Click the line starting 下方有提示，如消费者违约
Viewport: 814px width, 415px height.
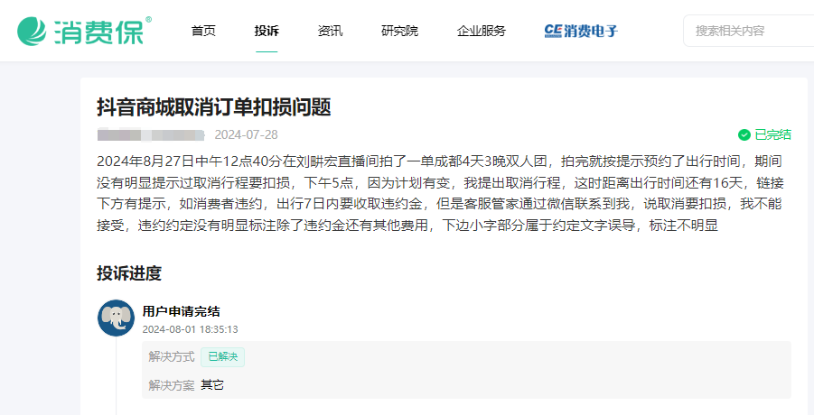coord(439,204)
